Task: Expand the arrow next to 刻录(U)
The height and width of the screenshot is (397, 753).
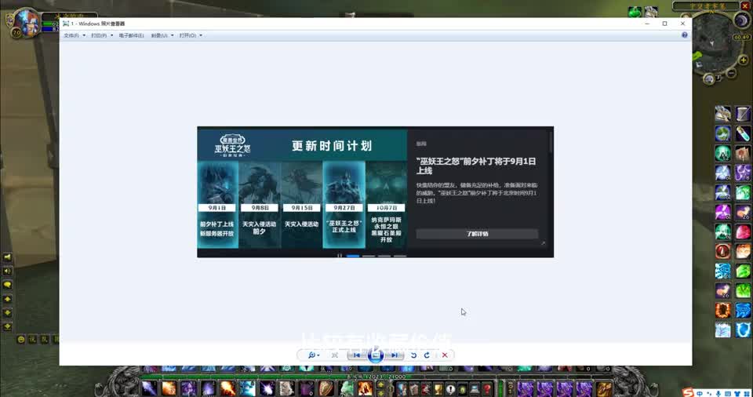Action: coord(173,35)
